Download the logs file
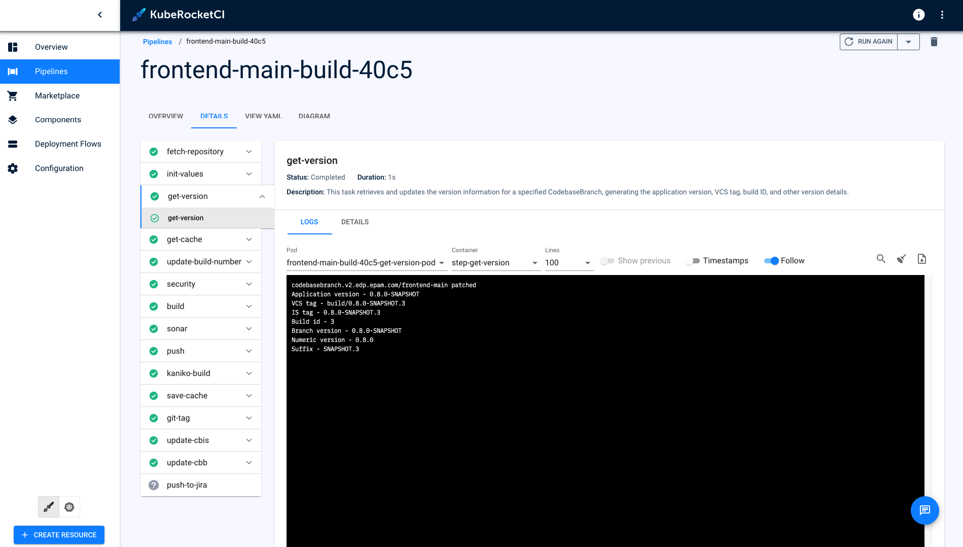Screen dimensions: 963x547 pos(922,259)
